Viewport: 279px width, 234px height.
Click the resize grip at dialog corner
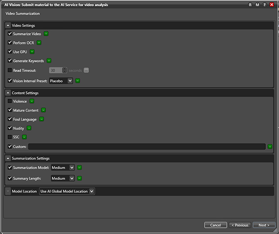(275, 230)
